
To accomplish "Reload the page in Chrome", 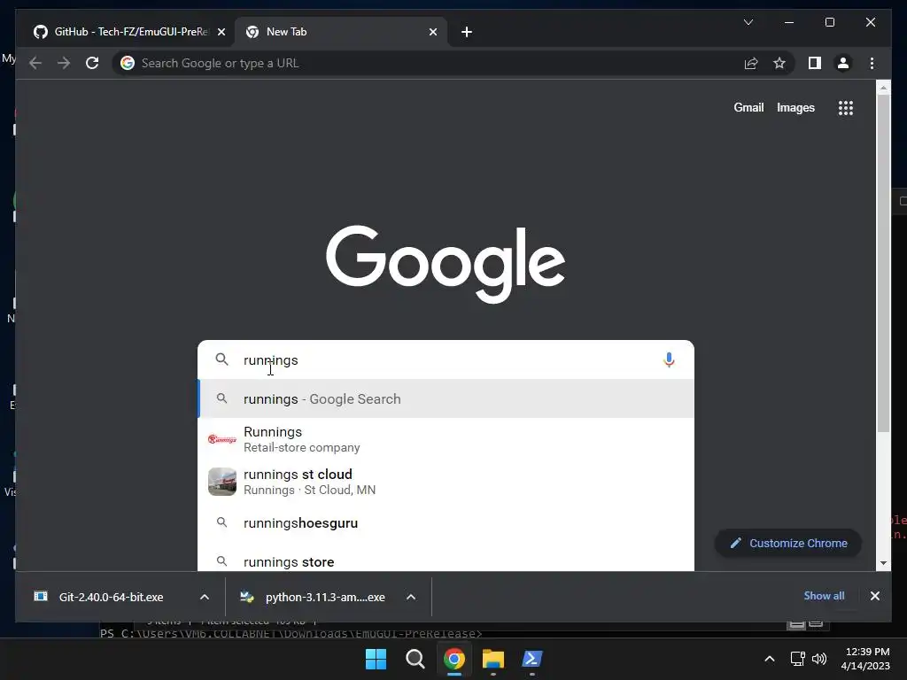I will (x=92, y=63).
